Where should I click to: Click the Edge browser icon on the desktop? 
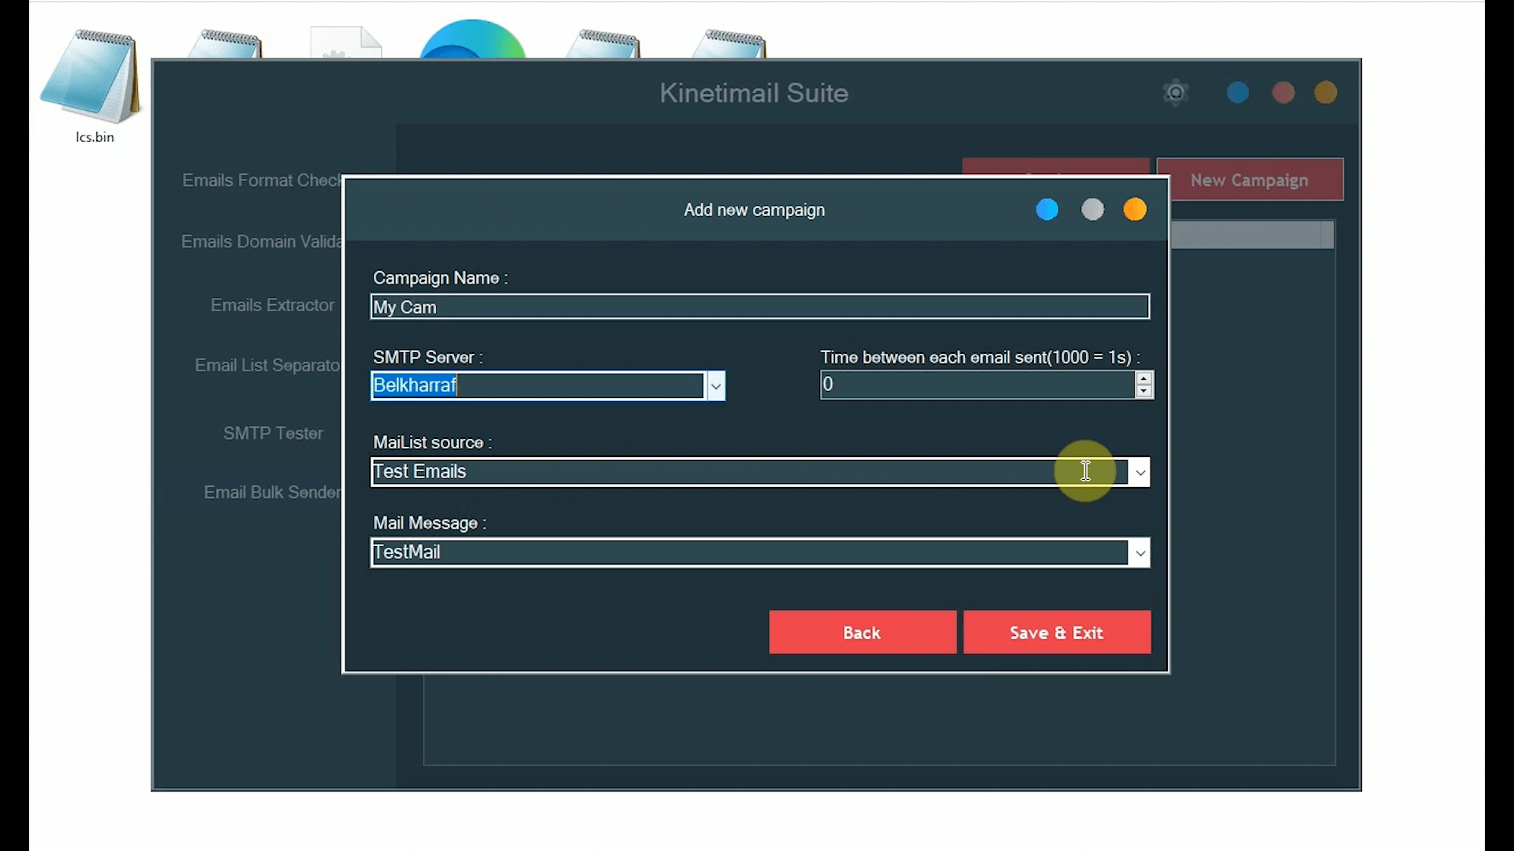pos(472,41)
